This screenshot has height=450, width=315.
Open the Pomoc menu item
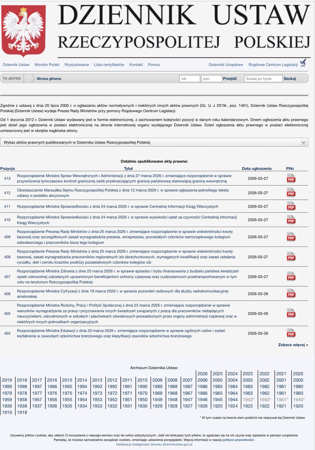(154, 64)
